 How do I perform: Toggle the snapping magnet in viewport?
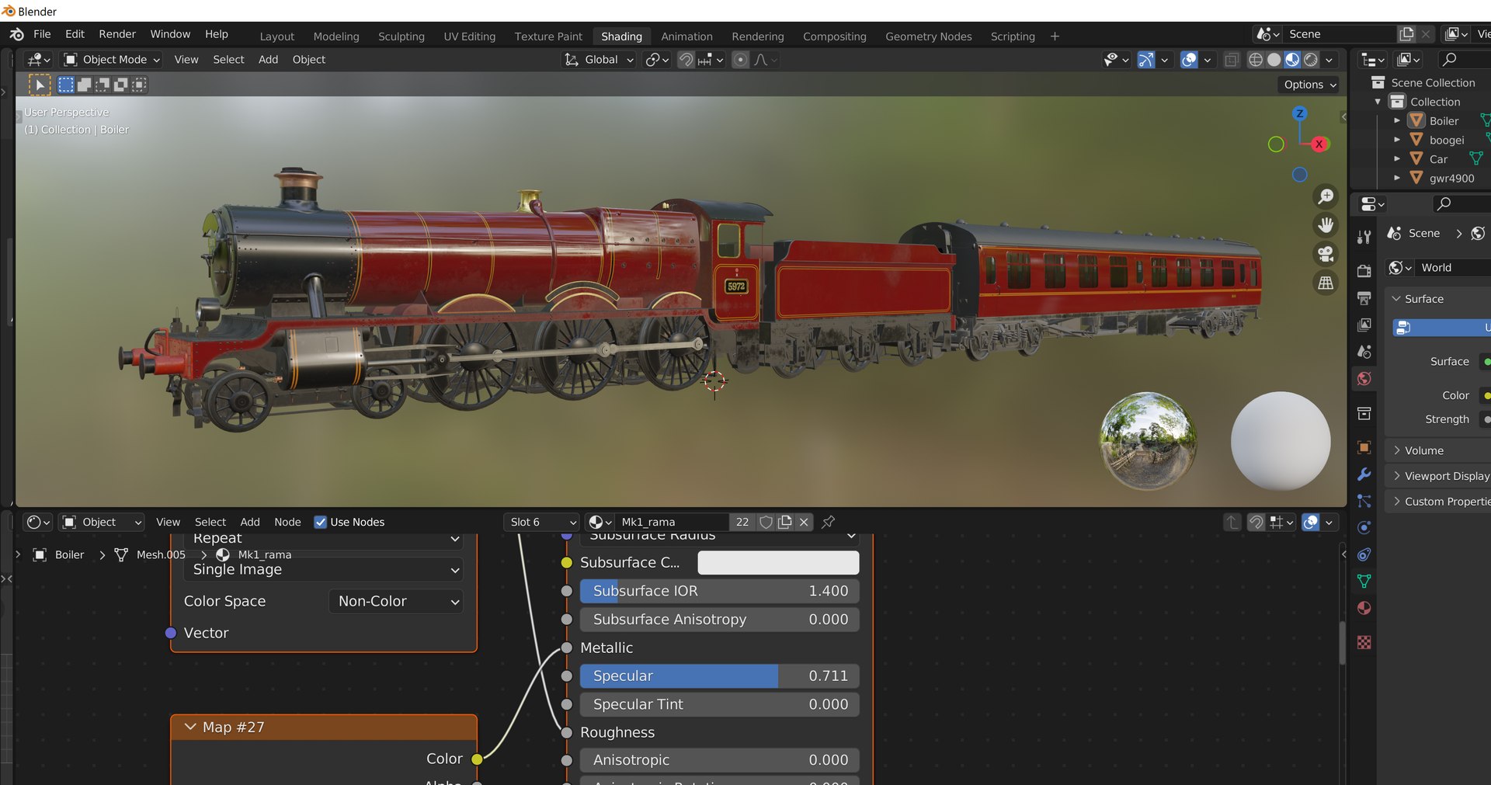click(686, 60)
